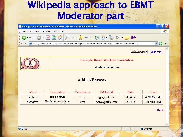
Task: Click the Internet zone globe icon
Action: coord(142,129)
